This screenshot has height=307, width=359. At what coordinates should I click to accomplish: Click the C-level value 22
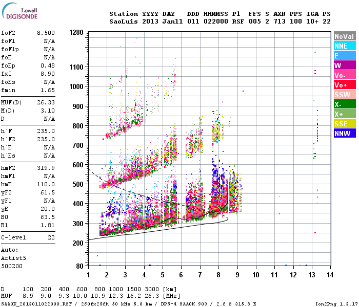click(x=51, y=237)
